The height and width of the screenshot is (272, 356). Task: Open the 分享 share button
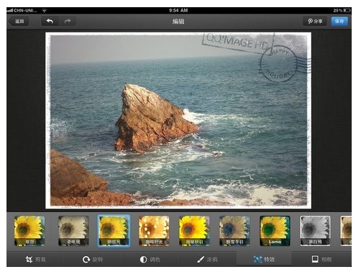click(315, 22)
